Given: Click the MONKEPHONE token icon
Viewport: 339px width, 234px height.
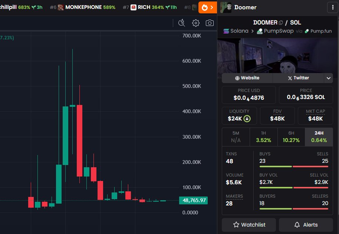Looking at the screenshot, I should click(x=61, y=7).
